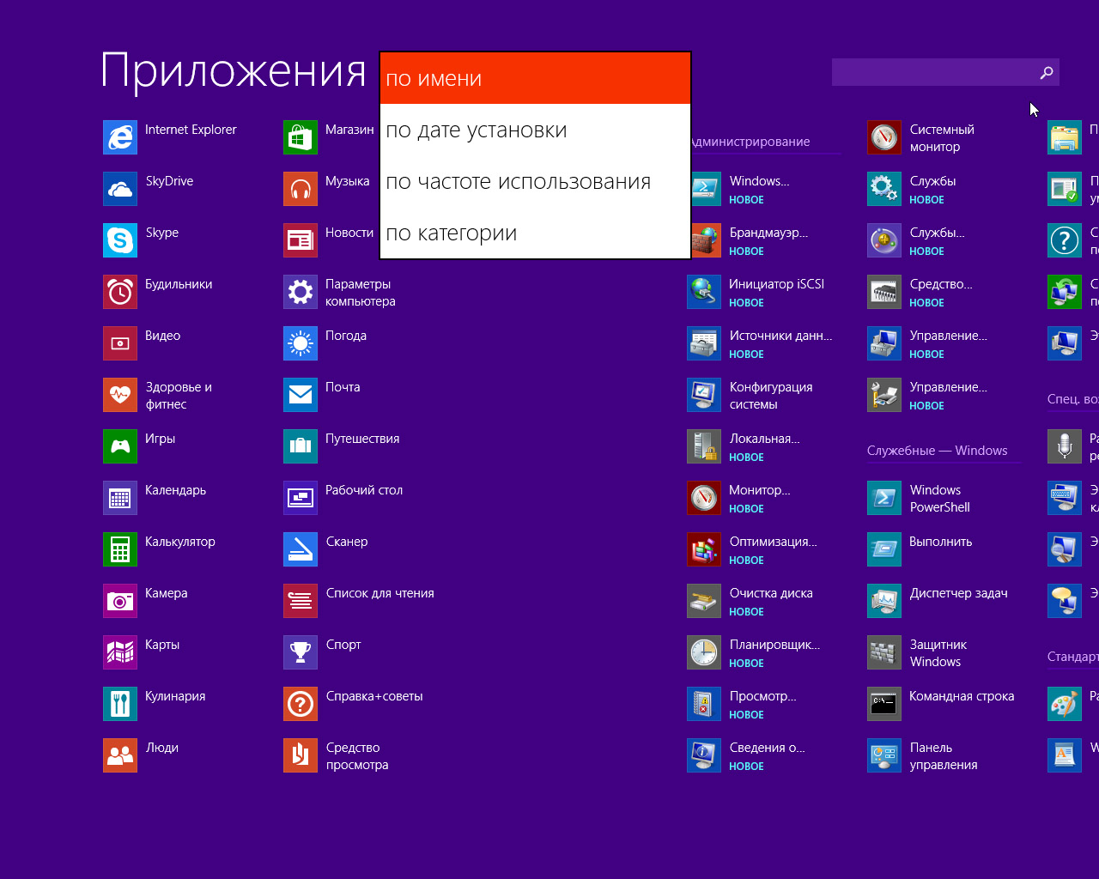This screenshot has width=1099, height=879.
Task: Open the Карты map icon
Action: tap(120, 652)
